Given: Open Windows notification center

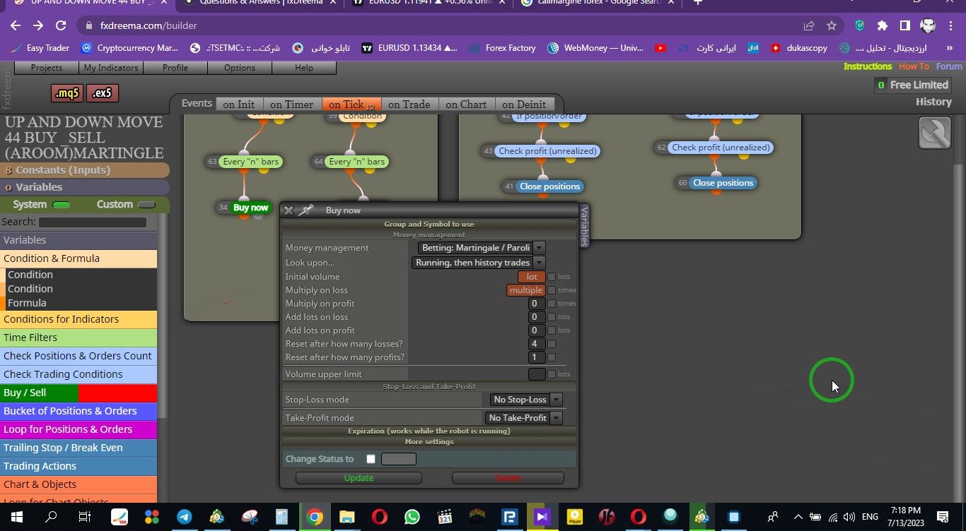Looking at the screenshot, I should pyautogui.click(x=943, y=517).
